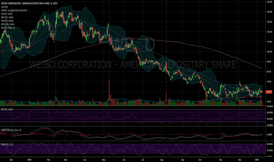Click the Feb date axis label
274x162 pixels.
click(x=49, y=160)
